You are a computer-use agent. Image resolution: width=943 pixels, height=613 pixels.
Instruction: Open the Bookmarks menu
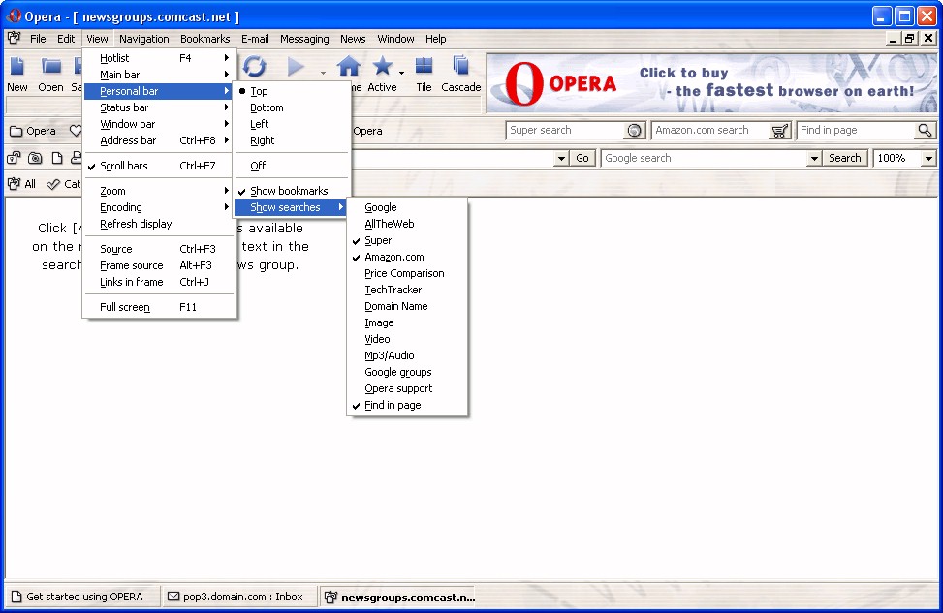[x=204, y=39]
